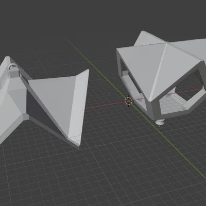Viewport: 206px width, 206px height.
Task: Select the small knob beneath the right model
Action: click(160, 122)
